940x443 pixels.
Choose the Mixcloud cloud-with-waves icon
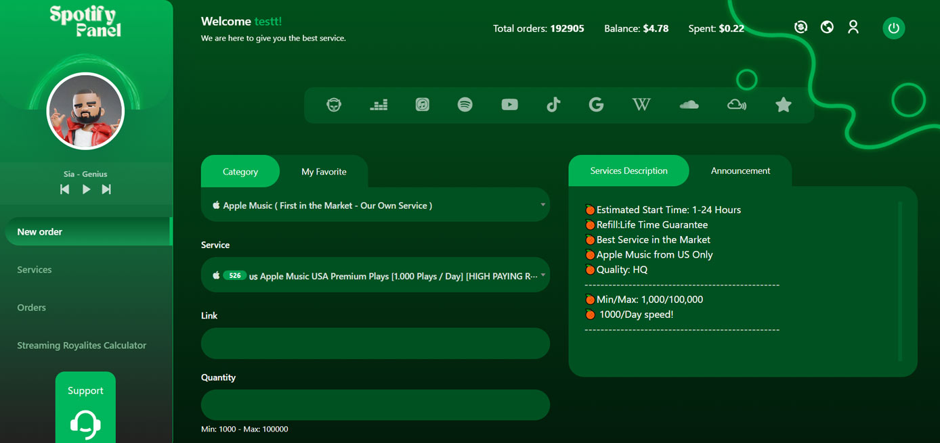[x=736, y=105]
